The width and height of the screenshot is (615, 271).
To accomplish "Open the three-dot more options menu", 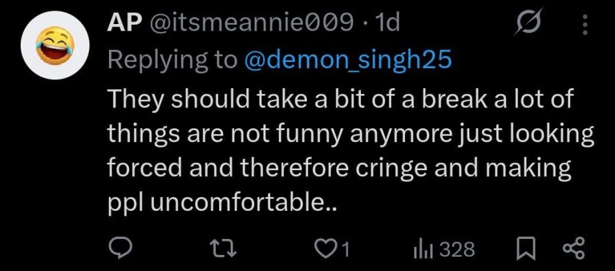I will click(585, 25).
